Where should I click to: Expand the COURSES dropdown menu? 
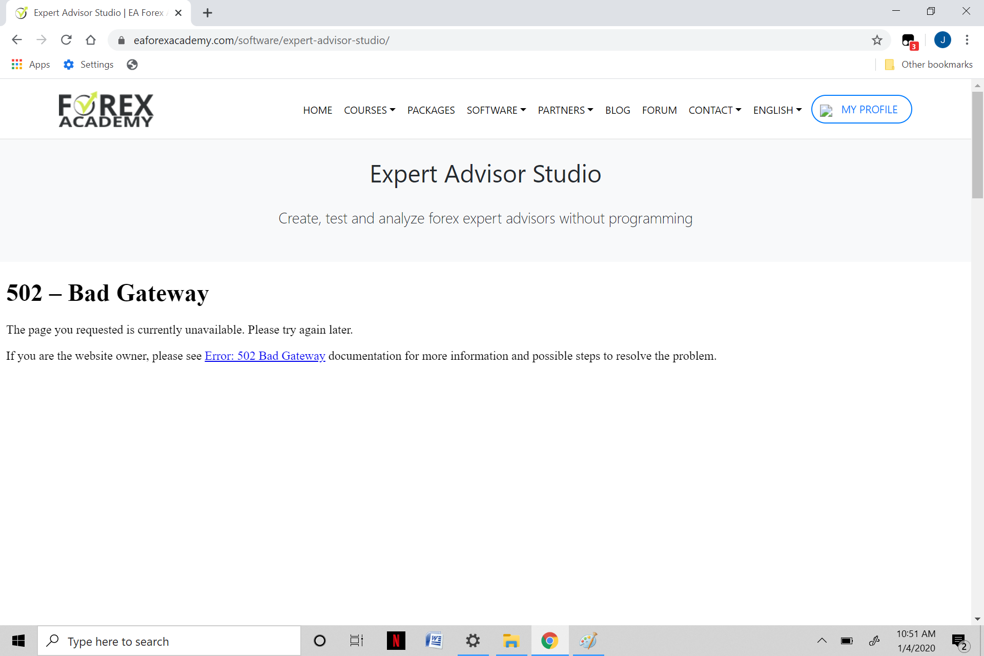(370, 110)
